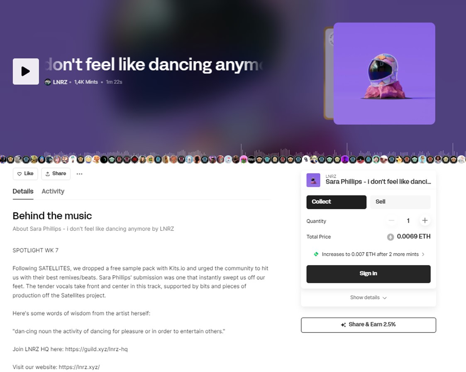Play the track with the play button
The image size is (466, 372).
click(26, 71)
